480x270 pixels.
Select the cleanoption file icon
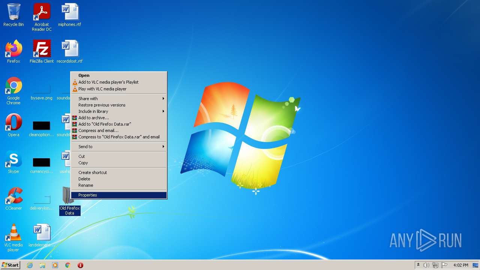click(42, 128)
